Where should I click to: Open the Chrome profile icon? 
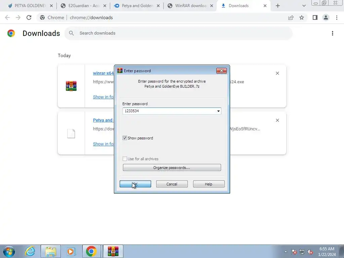click(x=326, y=17)
